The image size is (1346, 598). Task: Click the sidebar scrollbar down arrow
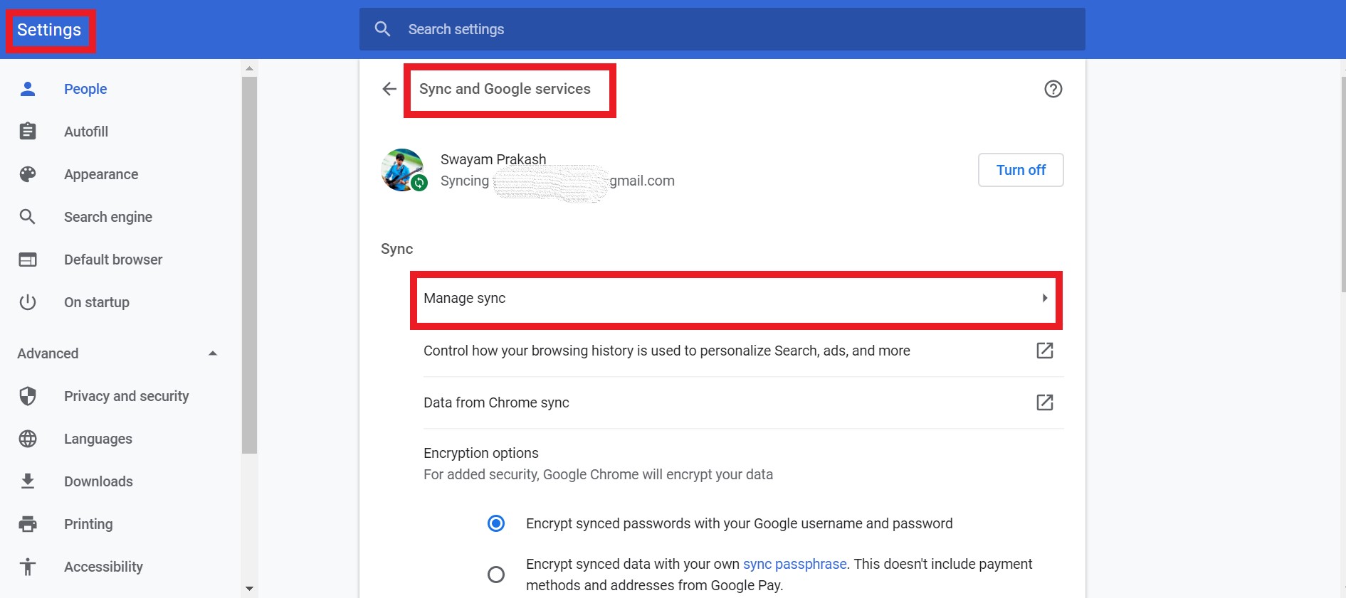(x=249, y=589)
